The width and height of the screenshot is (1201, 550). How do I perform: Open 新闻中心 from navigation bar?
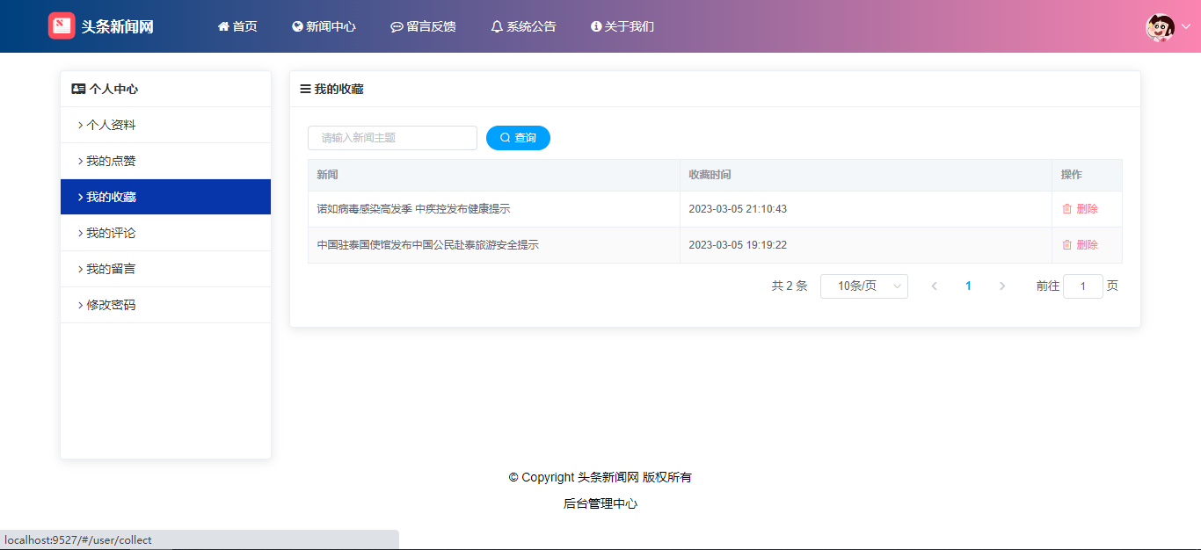pyautogui.click(x=324, y=26)
